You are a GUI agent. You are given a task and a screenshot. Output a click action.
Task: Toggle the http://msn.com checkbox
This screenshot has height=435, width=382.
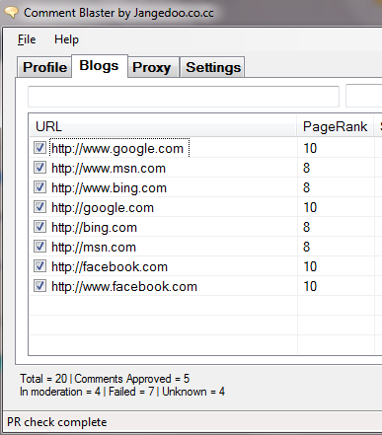click(39, 247)
